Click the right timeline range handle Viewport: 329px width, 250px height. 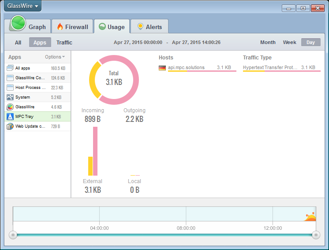pos(316,235)
